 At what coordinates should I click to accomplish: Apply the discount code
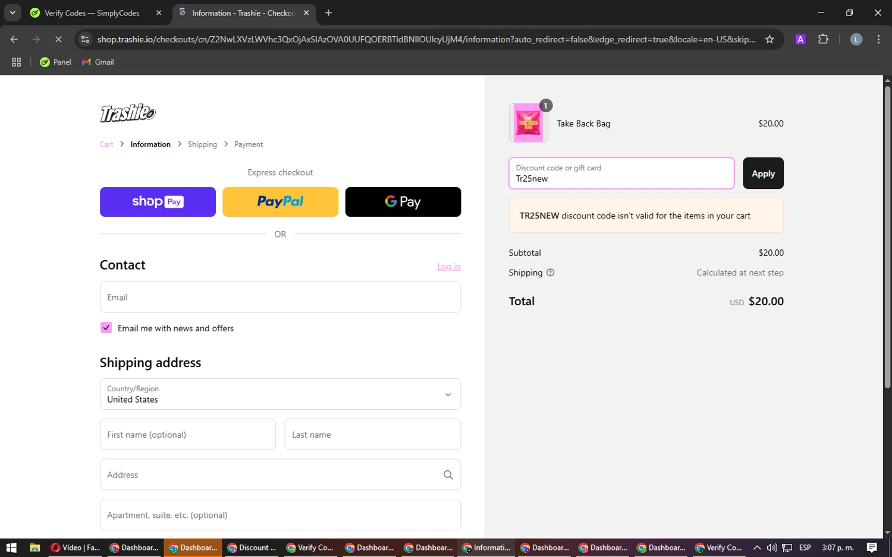763,173
